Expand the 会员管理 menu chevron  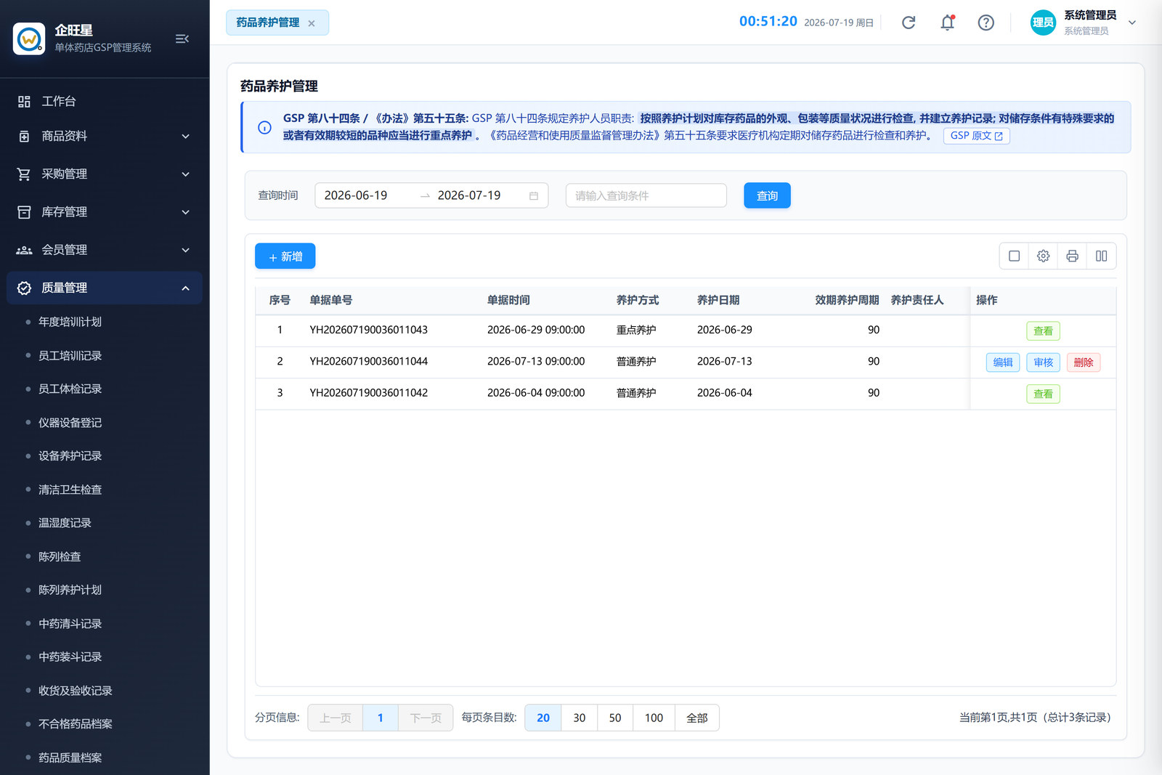(x=186, y=250)
